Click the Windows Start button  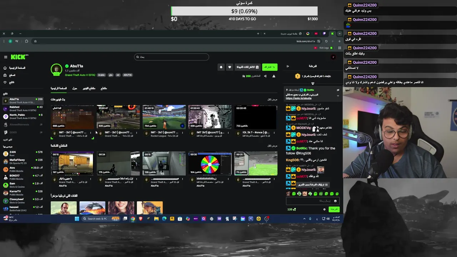point(77,219)
